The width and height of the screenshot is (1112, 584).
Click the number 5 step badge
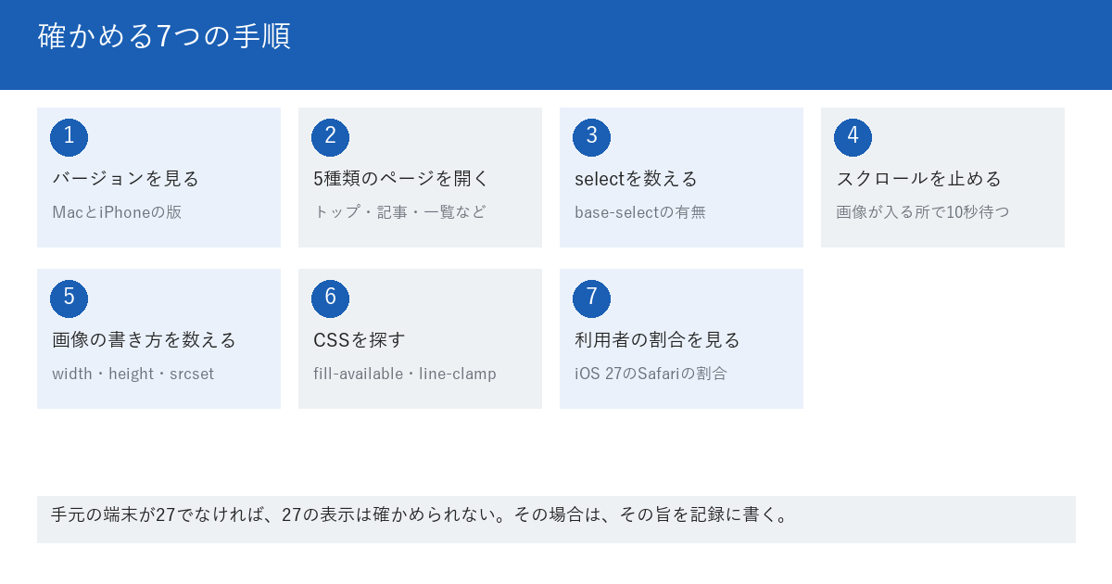(x=69, y=298)
